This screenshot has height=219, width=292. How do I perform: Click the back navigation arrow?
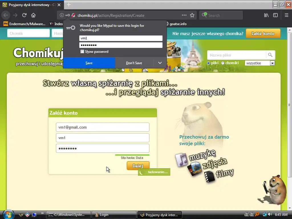[6, 15]
